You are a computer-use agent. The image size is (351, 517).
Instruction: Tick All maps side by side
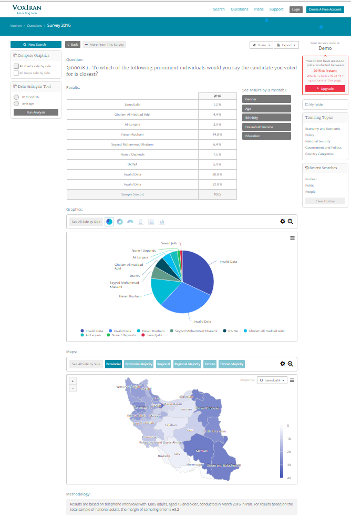click(x=16, y=73)
